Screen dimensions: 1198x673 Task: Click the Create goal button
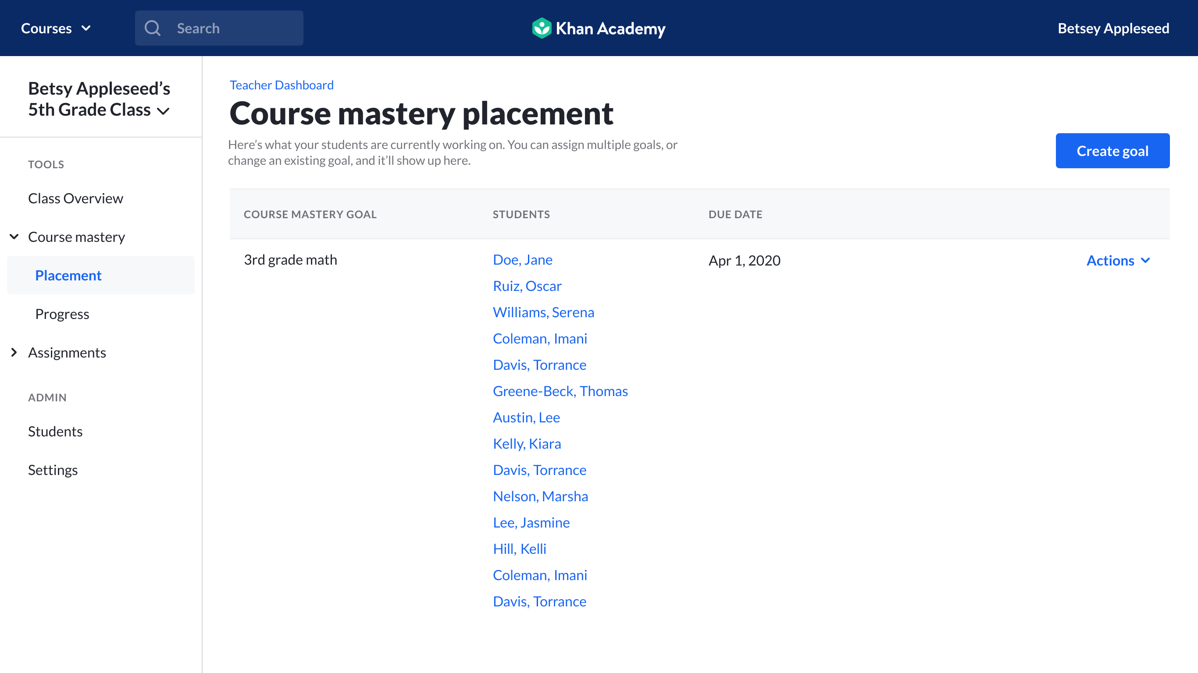click(x=1112, y=151)
